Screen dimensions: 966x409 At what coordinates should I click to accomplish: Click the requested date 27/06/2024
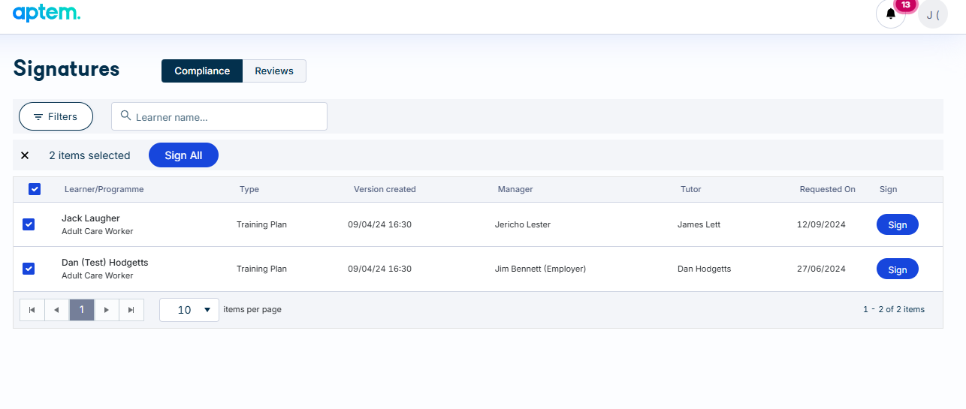coord(821,269)
